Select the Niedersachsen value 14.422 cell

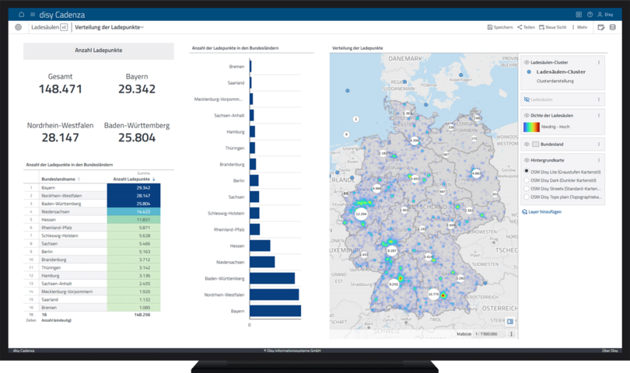tap(134, 211)
